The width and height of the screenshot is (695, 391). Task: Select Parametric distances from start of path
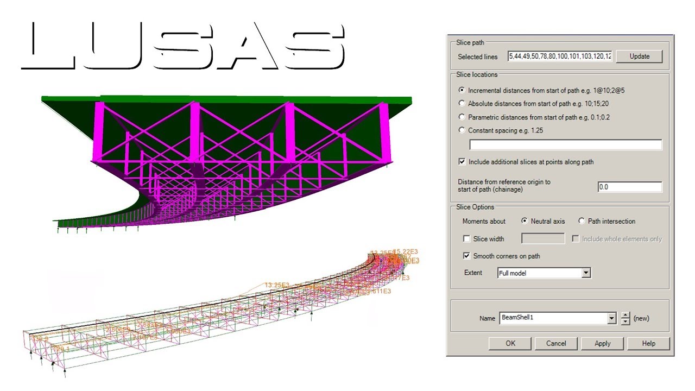(462, 117)
